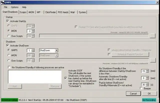This screenshot has height=103, width=160.
Task: Select the Own Scripts radio under Startup
Action: (x=9, y=36)
